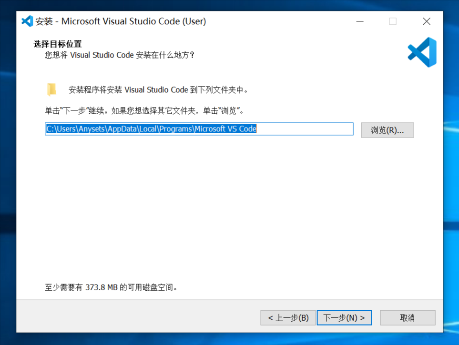The height and width of the screenshot is (345, 459).
Task: Click the VS Code icon in title bar
Action: tap(27, 21)
